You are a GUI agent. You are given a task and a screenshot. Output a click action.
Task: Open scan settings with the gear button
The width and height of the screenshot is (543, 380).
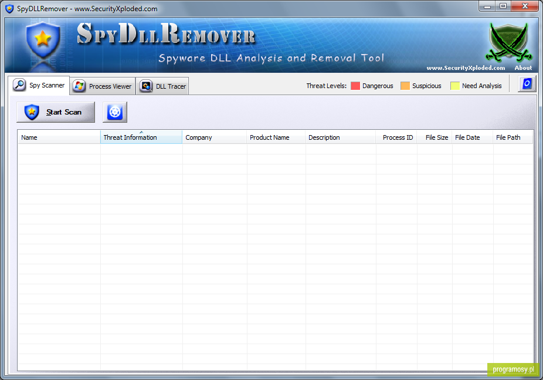click(115, 112)
